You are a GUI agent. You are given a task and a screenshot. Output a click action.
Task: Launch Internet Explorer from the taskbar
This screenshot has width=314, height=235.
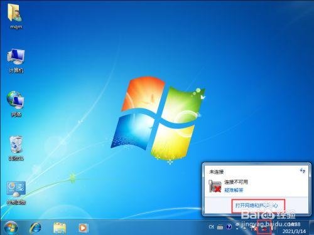[36, 227]
